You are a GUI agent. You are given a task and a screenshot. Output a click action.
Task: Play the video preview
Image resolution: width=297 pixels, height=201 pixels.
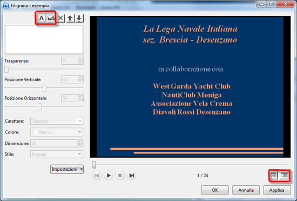point(109,176)
